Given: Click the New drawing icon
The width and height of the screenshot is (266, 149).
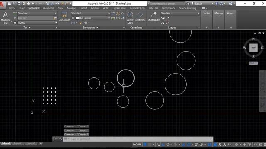Looking at the screenshot, I should pos(10,3).
